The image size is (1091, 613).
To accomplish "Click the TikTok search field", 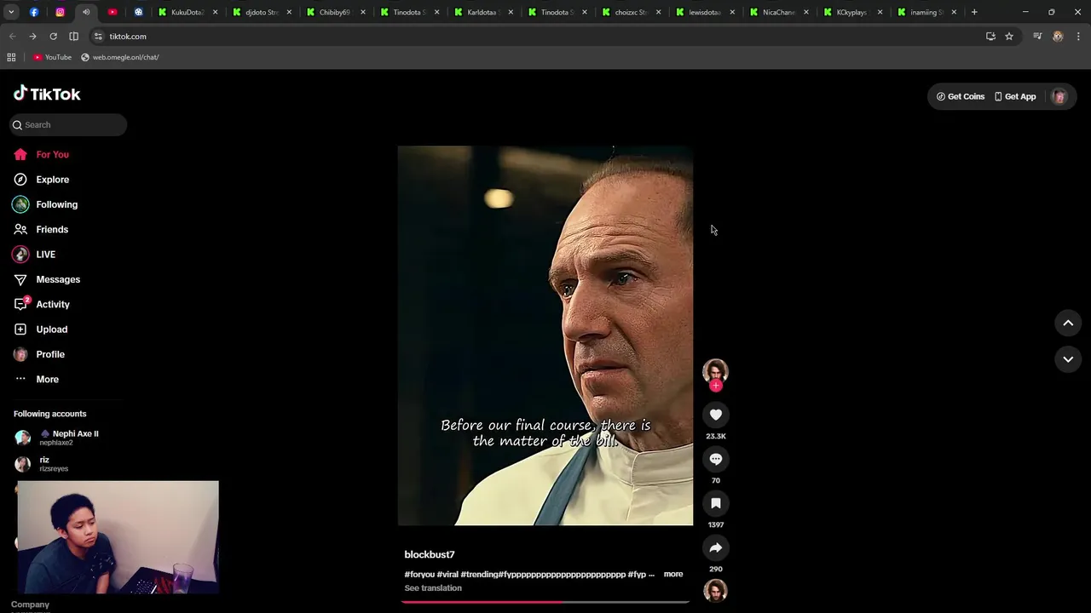I will (68, 124).
